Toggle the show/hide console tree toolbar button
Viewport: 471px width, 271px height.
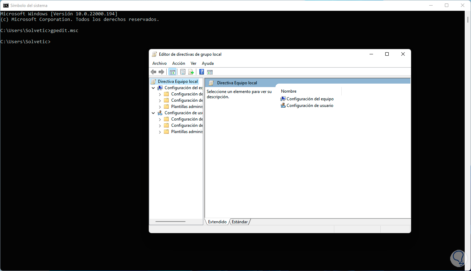tap(172, 72)
